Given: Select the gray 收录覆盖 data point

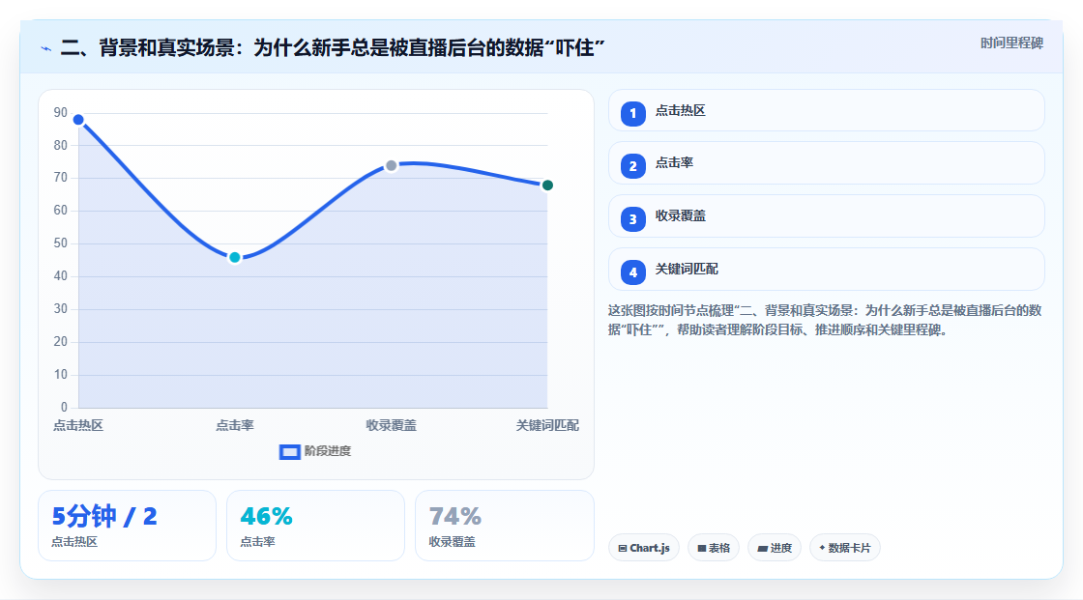Looking at the screenshot, I should [x=391, y=166].
